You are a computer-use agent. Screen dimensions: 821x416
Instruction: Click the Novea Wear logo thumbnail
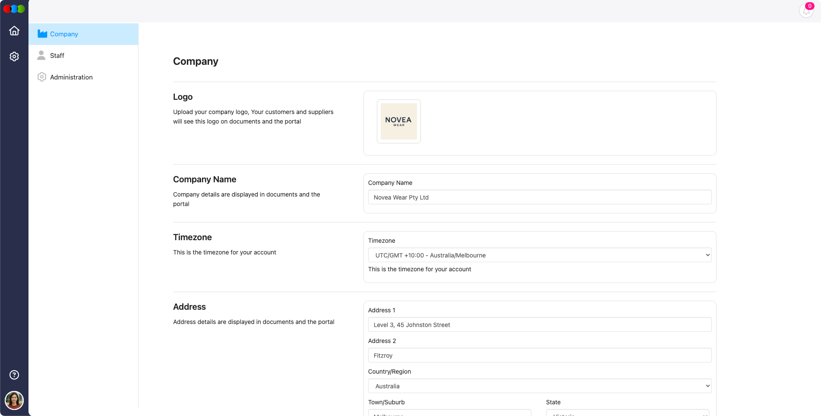click(398, 121)
